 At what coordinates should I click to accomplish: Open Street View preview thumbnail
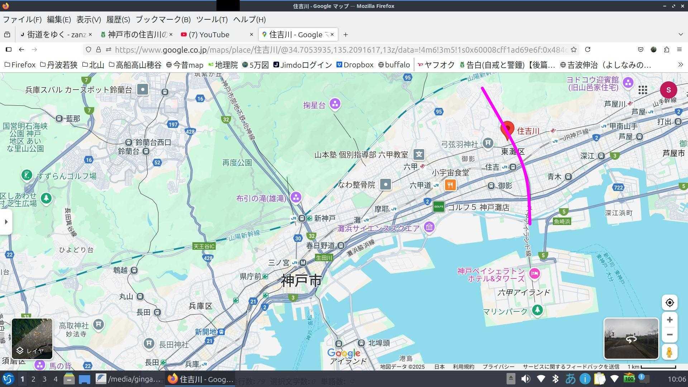tap(631, 338)
